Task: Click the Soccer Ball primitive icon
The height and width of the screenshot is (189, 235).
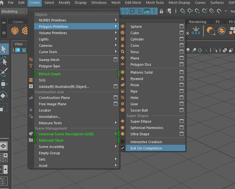Action: click(x=123, y=110)
